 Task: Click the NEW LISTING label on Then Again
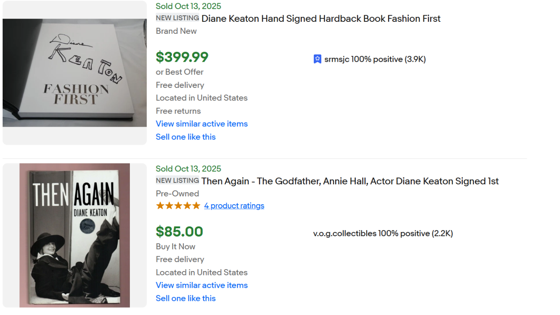(177, 180)
